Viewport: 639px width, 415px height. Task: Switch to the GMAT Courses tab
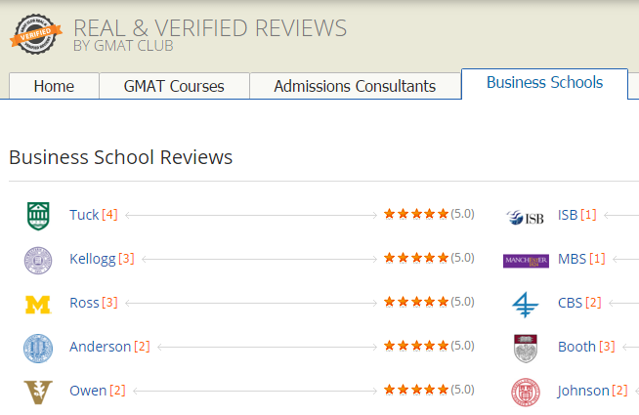click(174, 86)
